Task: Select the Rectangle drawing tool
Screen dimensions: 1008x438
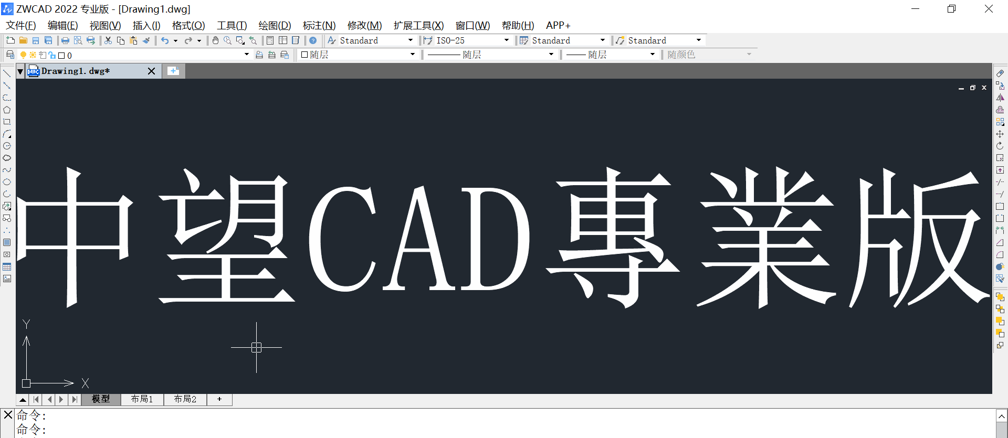Action: [7, 122]
